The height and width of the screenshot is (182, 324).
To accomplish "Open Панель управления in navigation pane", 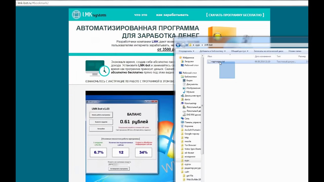I will pos(191,122).
